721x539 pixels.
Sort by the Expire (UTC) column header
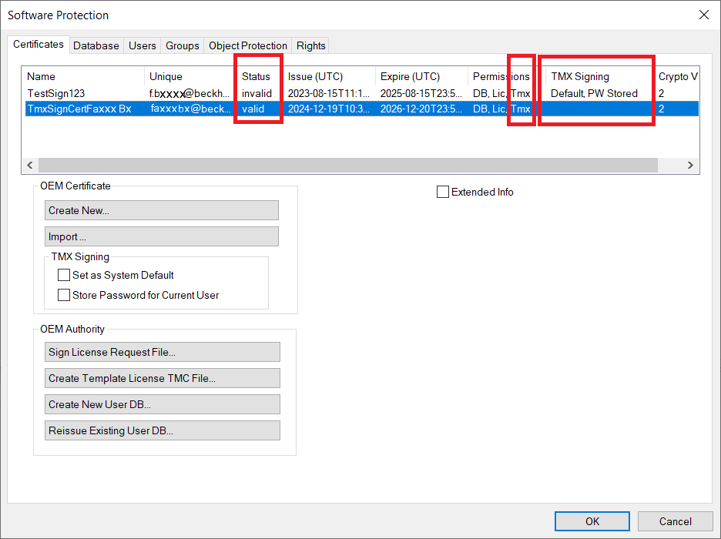[422, 76]
